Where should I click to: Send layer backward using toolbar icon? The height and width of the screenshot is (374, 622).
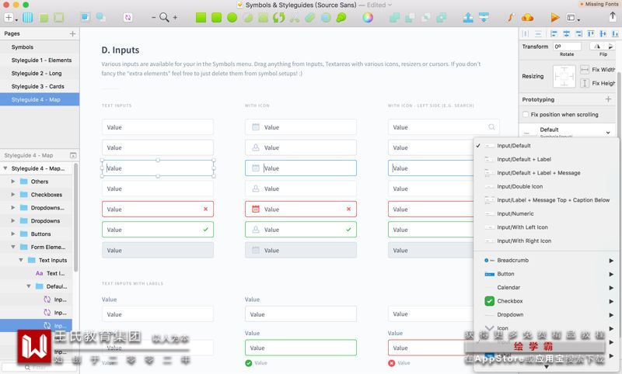coord(101,17)
